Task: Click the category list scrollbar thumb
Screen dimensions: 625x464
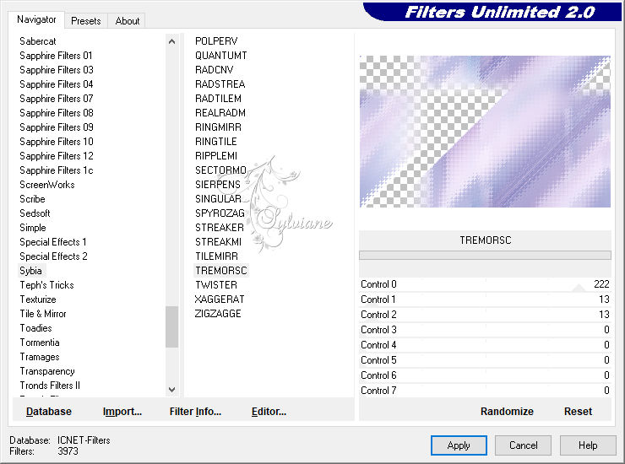Action: pyautogui.click(x=171, y=326)
